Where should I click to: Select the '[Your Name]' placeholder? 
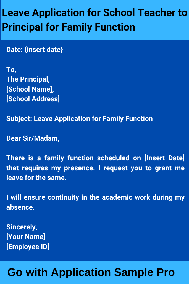point(26,237)
